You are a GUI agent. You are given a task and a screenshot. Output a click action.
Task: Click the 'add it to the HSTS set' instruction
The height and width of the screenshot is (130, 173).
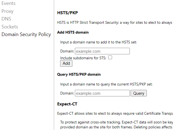point(98,42)
